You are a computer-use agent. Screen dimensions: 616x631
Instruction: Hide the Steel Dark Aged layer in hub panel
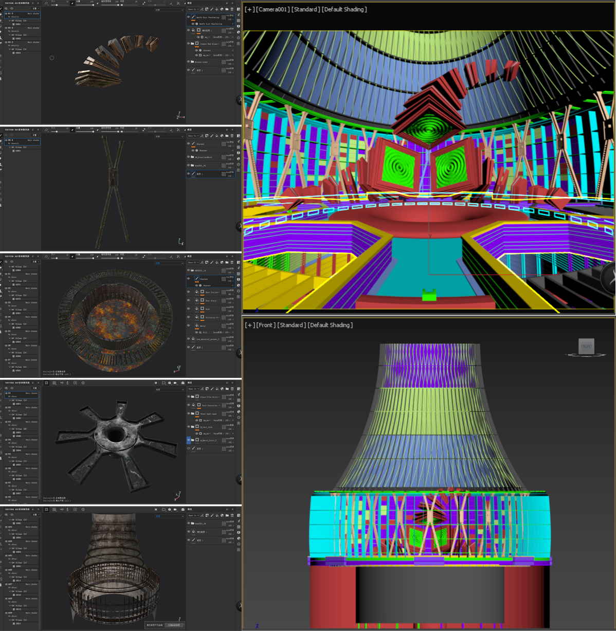pos(189,413)
